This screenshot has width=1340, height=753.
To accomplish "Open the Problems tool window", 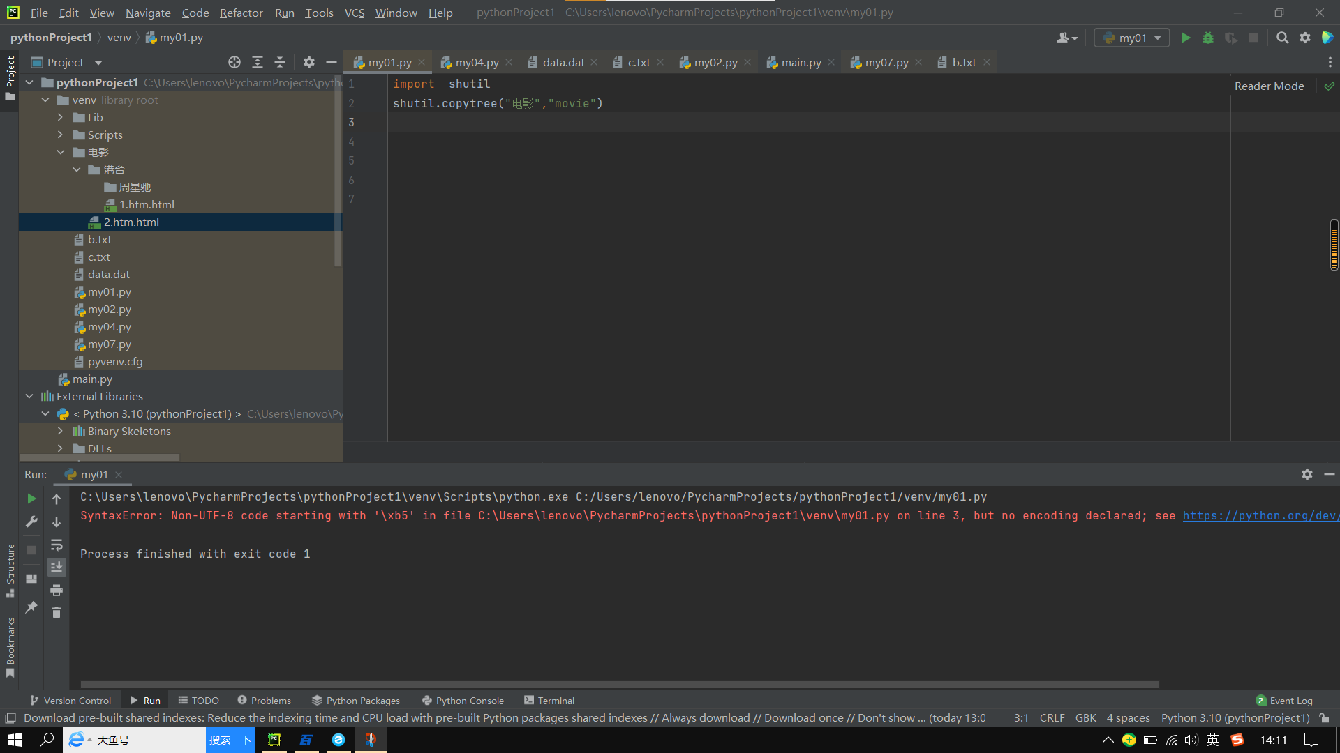I will [x=264, y=701].
